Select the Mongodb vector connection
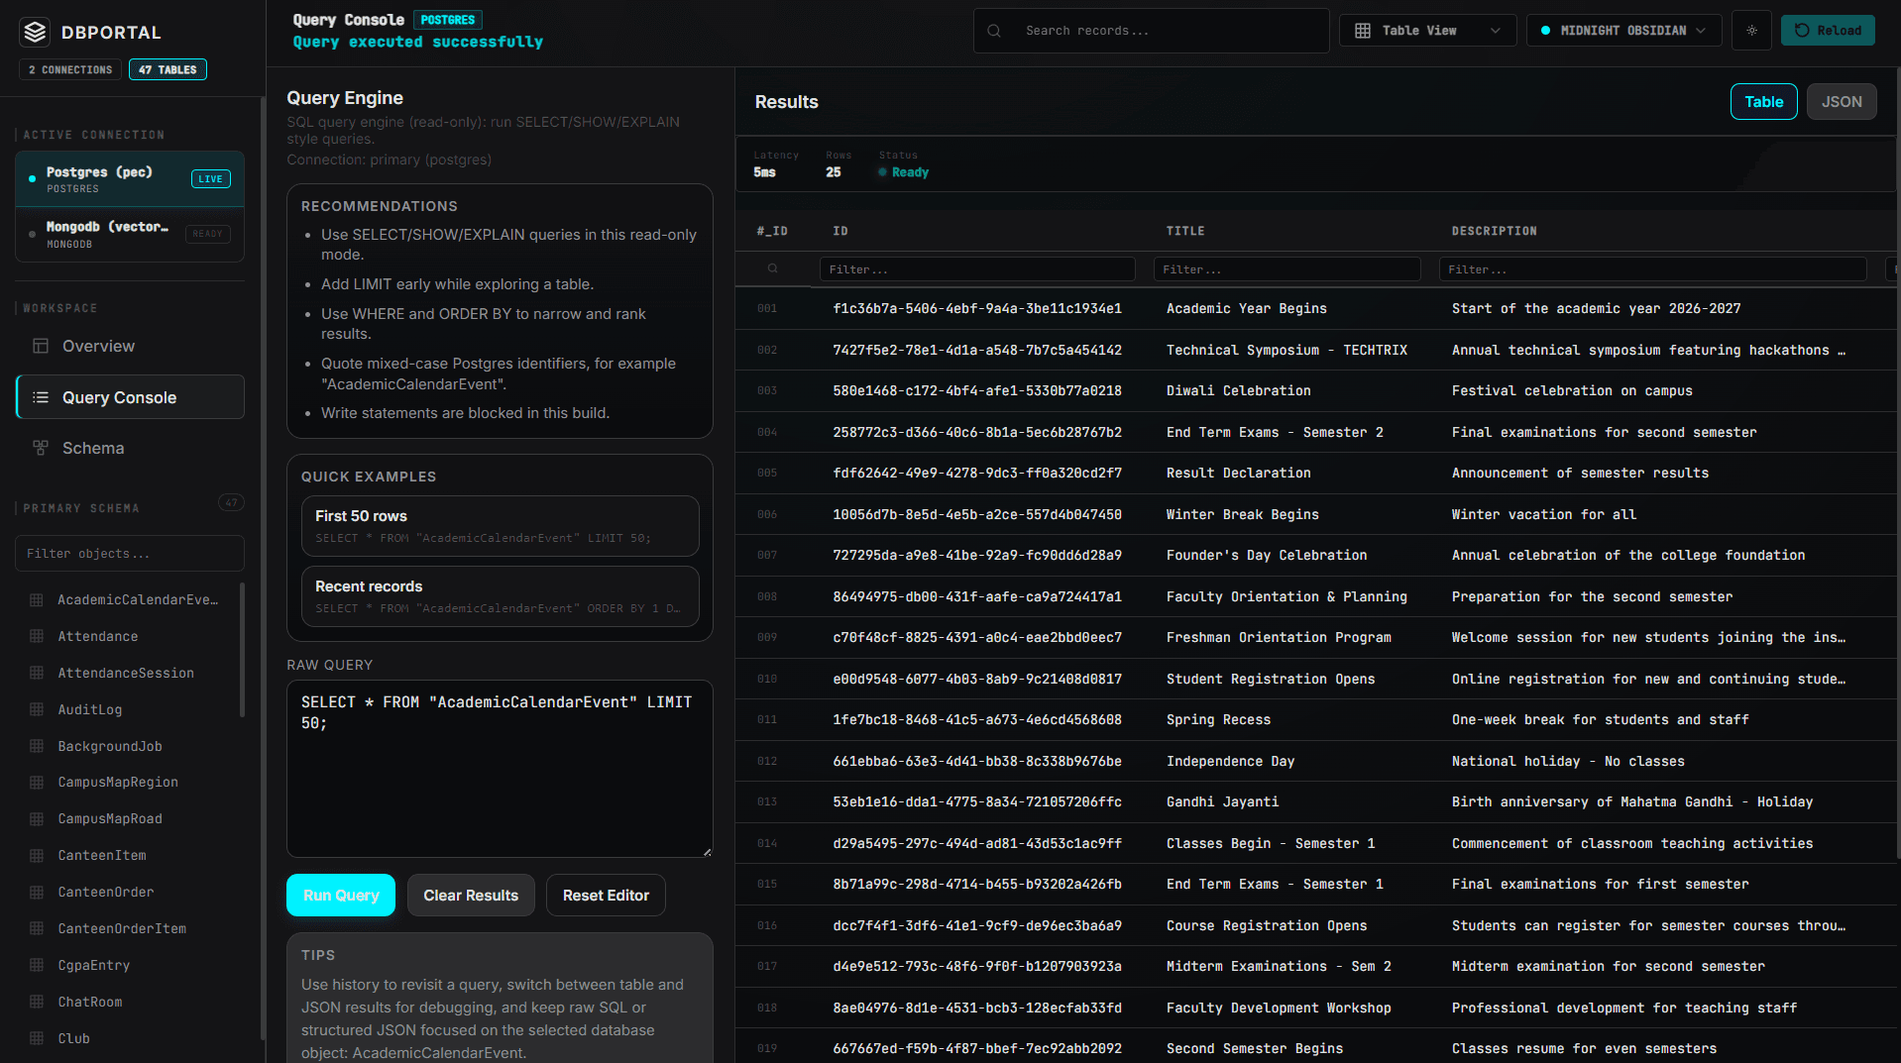1901x1063 pixels. [x=130, y=235]
